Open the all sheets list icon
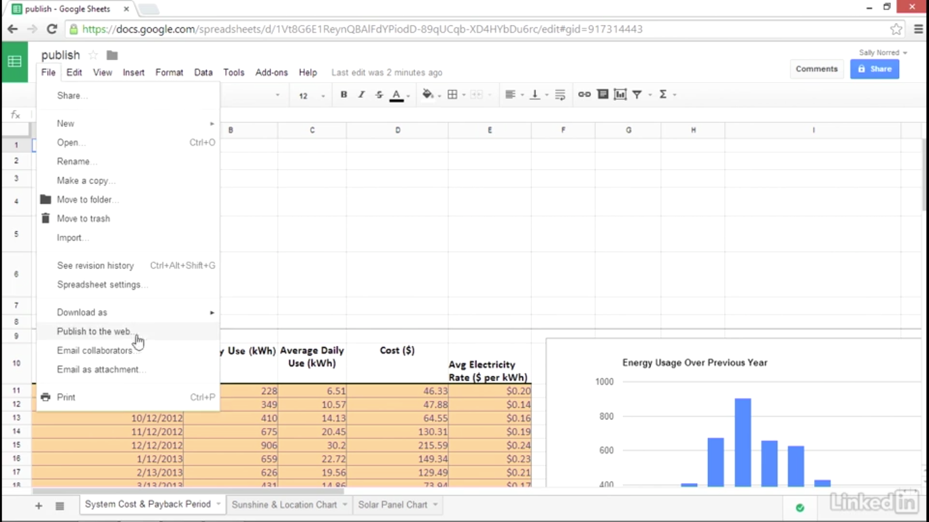Screen dimensions: 929x522 (x=60, y=506)
